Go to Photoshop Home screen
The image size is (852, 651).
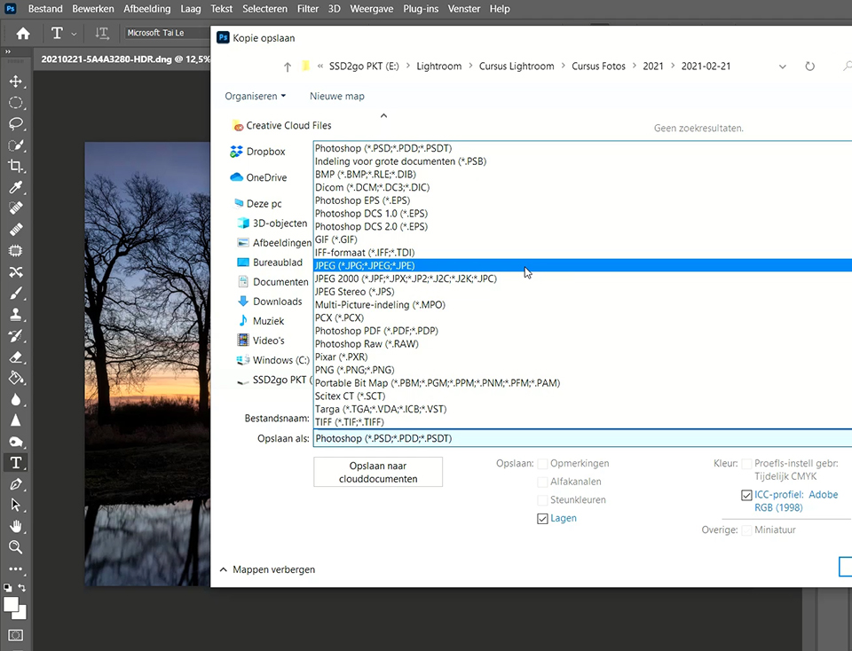tap(23, 33)
